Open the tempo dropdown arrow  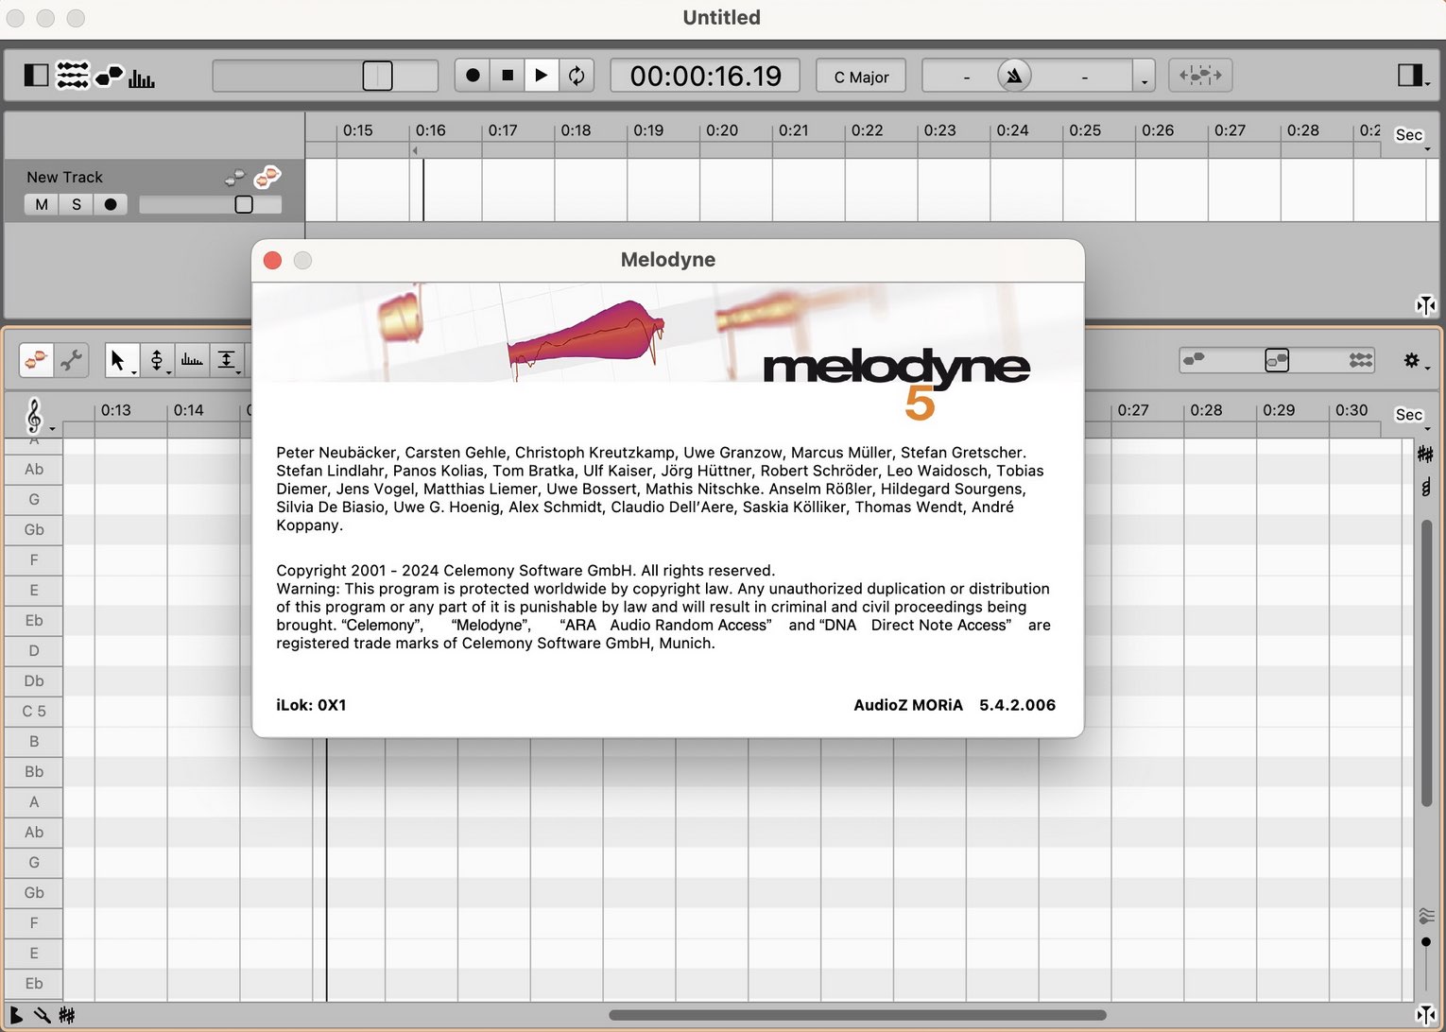coord(1144,76)
